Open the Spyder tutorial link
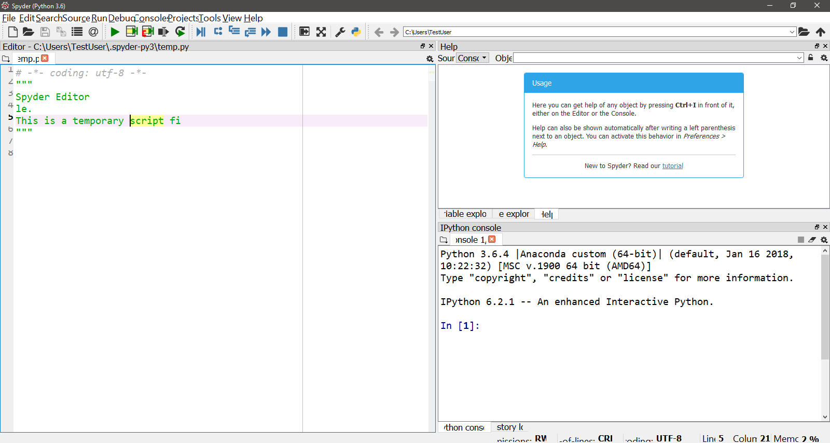The width and height of the screenshot is (830, 443). (x=672, y=166)
